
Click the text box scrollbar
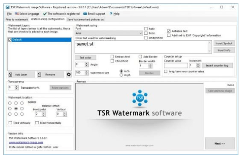[x=209, y=47]
